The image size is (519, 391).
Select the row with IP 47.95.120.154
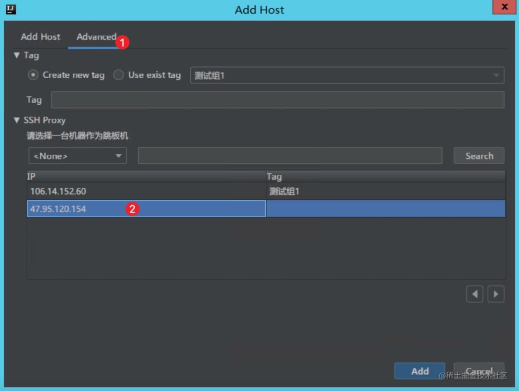pos(266,209)
